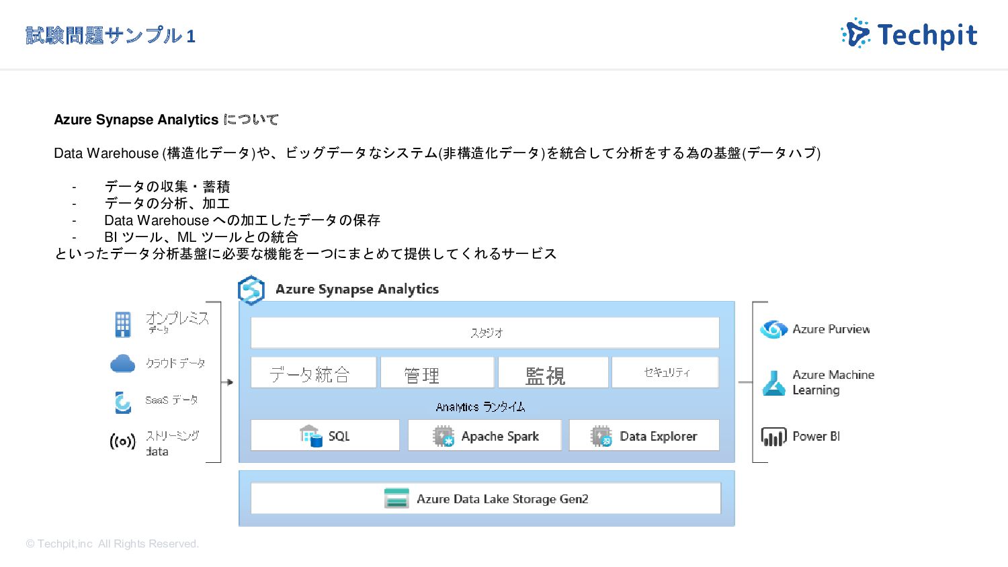Click the SaaS データ label
Viewport: 1008px width, 567px height.
[x=171, y=400]
